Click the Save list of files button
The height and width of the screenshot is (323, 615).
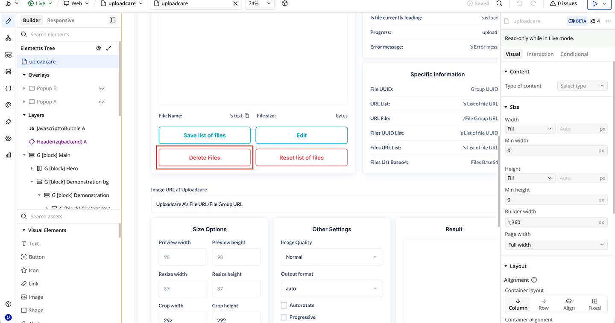coord(205,135)
